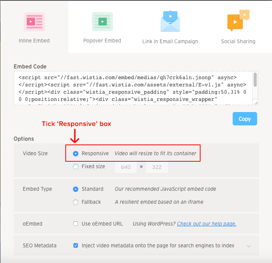272x263 pixels.
Task: Choose the Fallback embed type
Action: (x=76, y=202)
